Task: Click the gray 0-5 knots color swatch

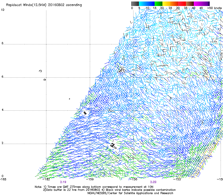Action: 135,4
